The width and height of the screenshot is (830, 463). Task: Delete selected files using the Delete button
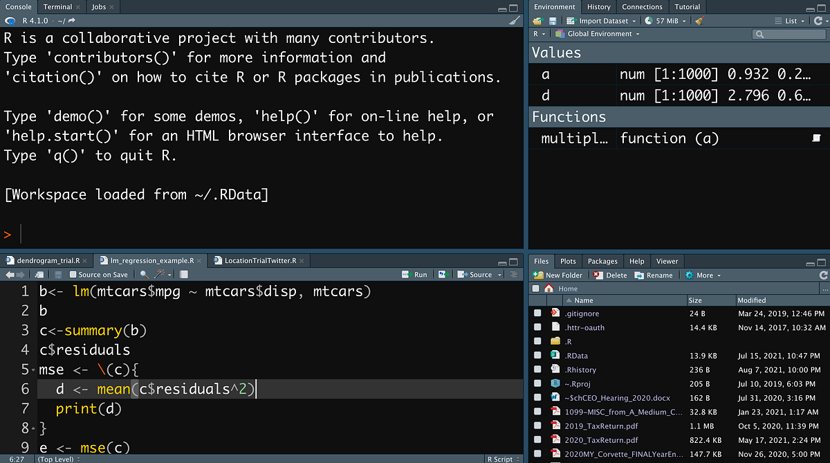coord(611,275)
